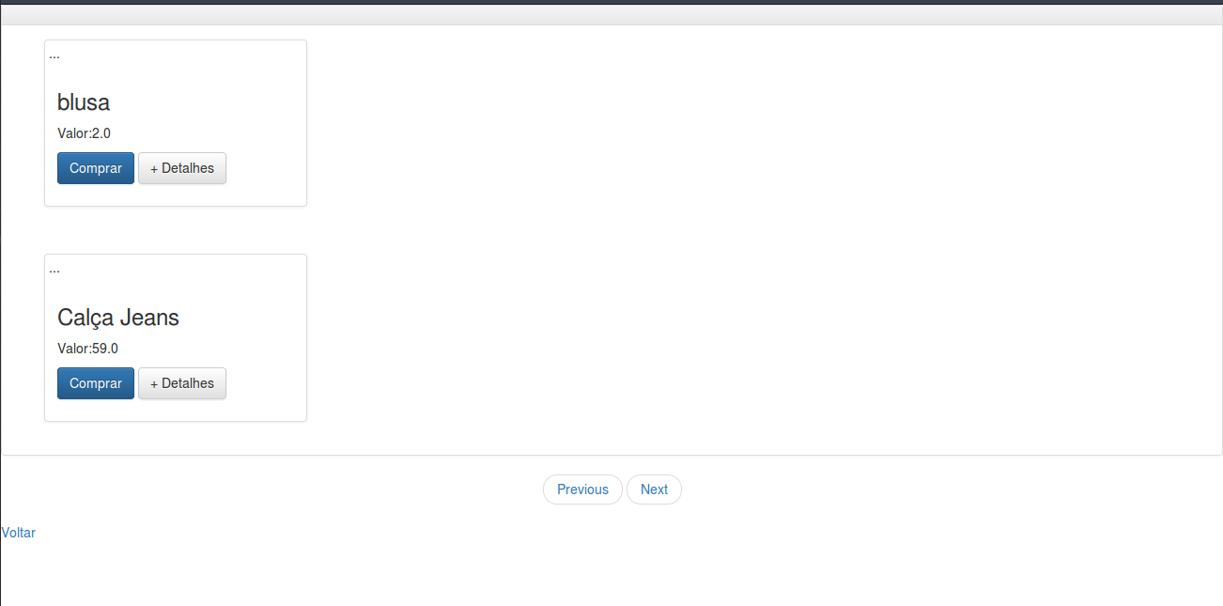Click the Valor:2.0 price text
Image resolution: width=1223 pixels, height=606 pixels.
pos(84,133)
